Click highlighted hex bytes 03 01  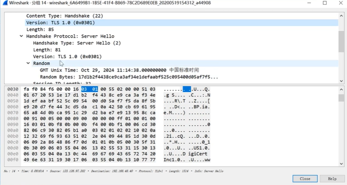(89, 89)
